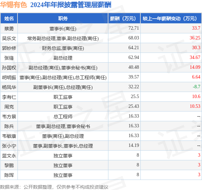
Task: Click the change value 30.3
Action: click(196, 47)
